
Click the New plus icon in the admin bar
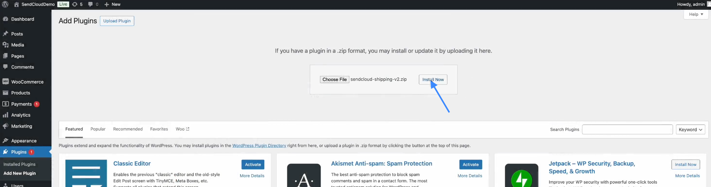pos(107,5)
